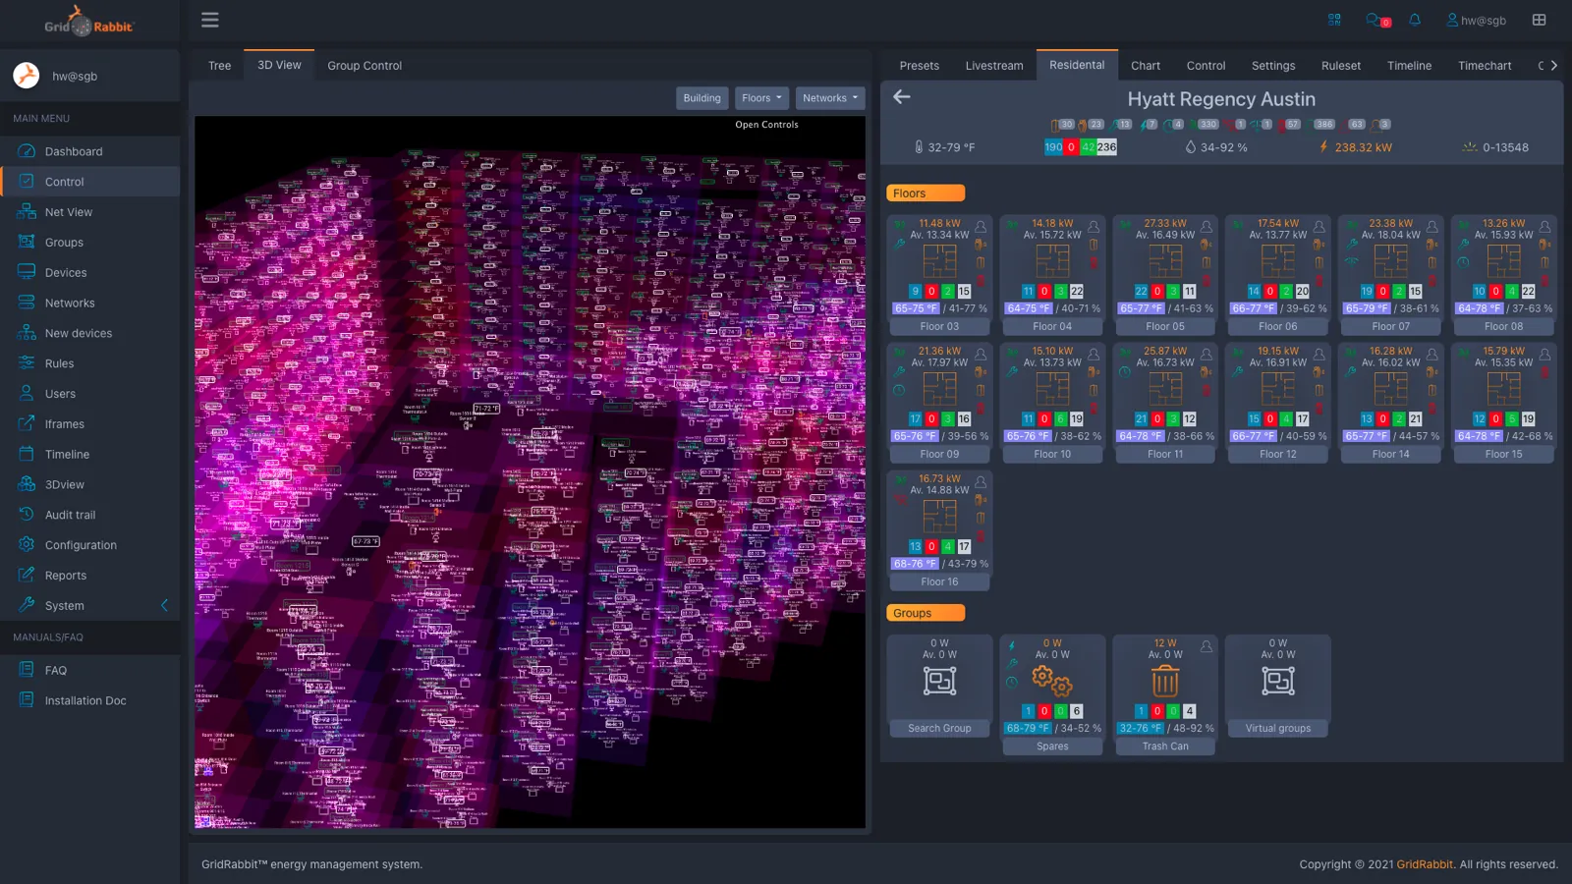The image size is (1572, 884).
Task: Follow the GridRabbit copyright link
Action: 1425,864
